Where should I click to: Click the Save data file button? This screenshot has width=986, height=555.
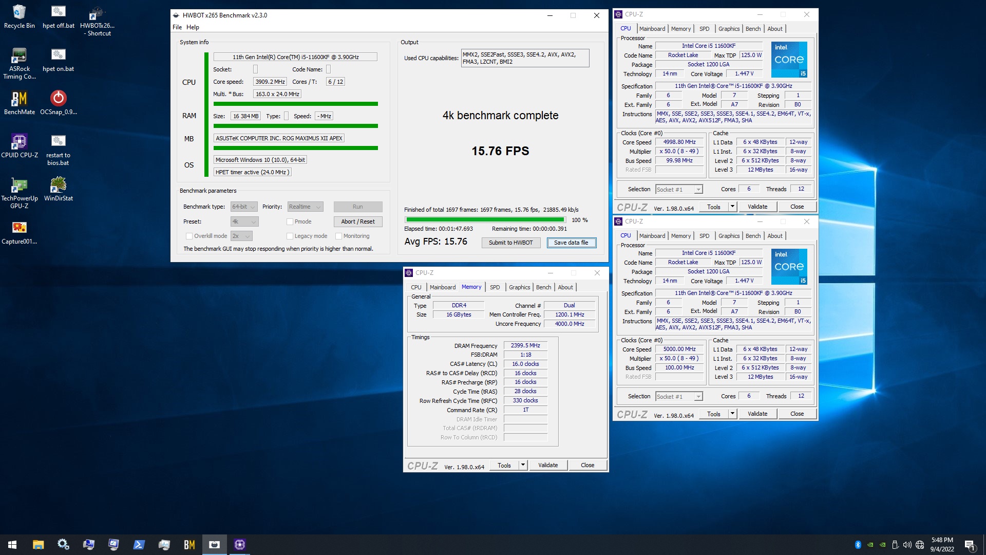571,243
